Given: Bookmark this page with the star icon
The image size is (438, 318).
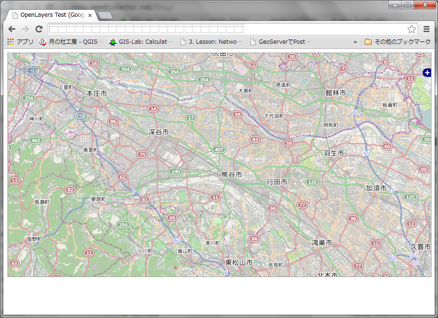Looking at the screenshot, I should pyautogui.click(x=411, y=29).
